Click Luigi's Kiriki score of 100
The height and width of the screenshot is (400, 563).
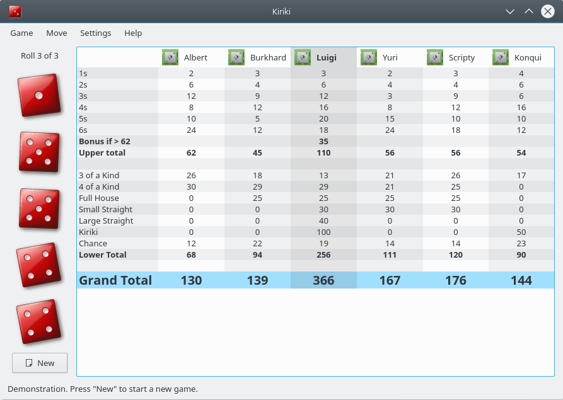pos(323,232)
